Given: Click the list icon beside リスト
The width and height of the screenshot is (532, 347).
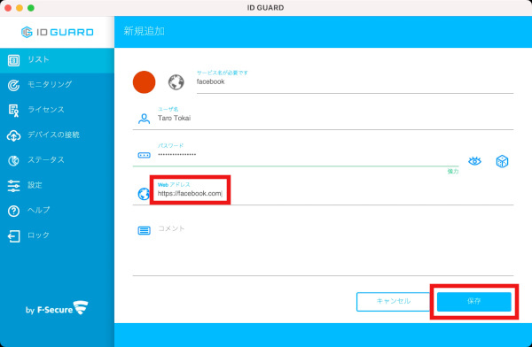Looking at the screenshot, I should point(13,61).
